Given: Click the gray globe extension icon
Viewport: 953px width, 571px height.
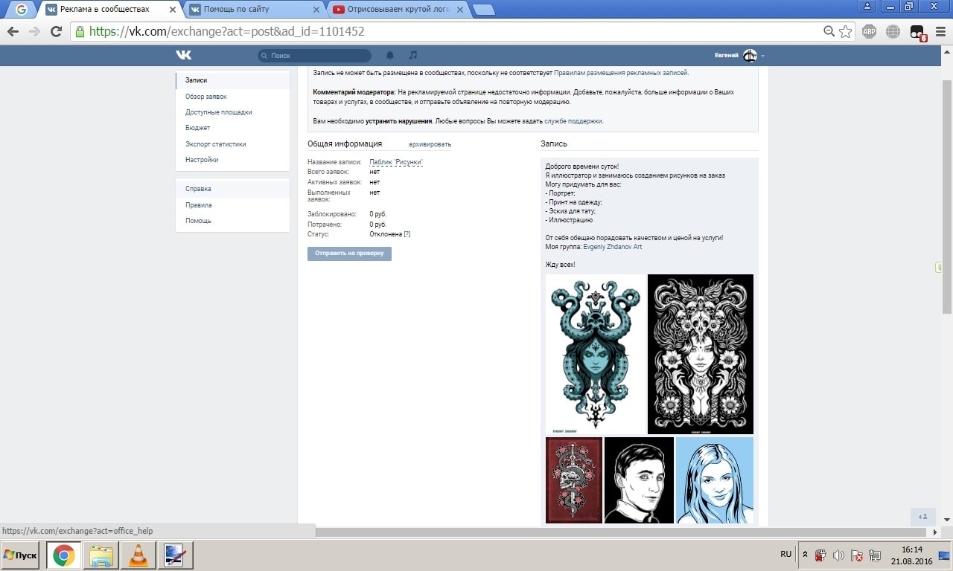Looking at the screenshot, I should [x=894, y=31].
